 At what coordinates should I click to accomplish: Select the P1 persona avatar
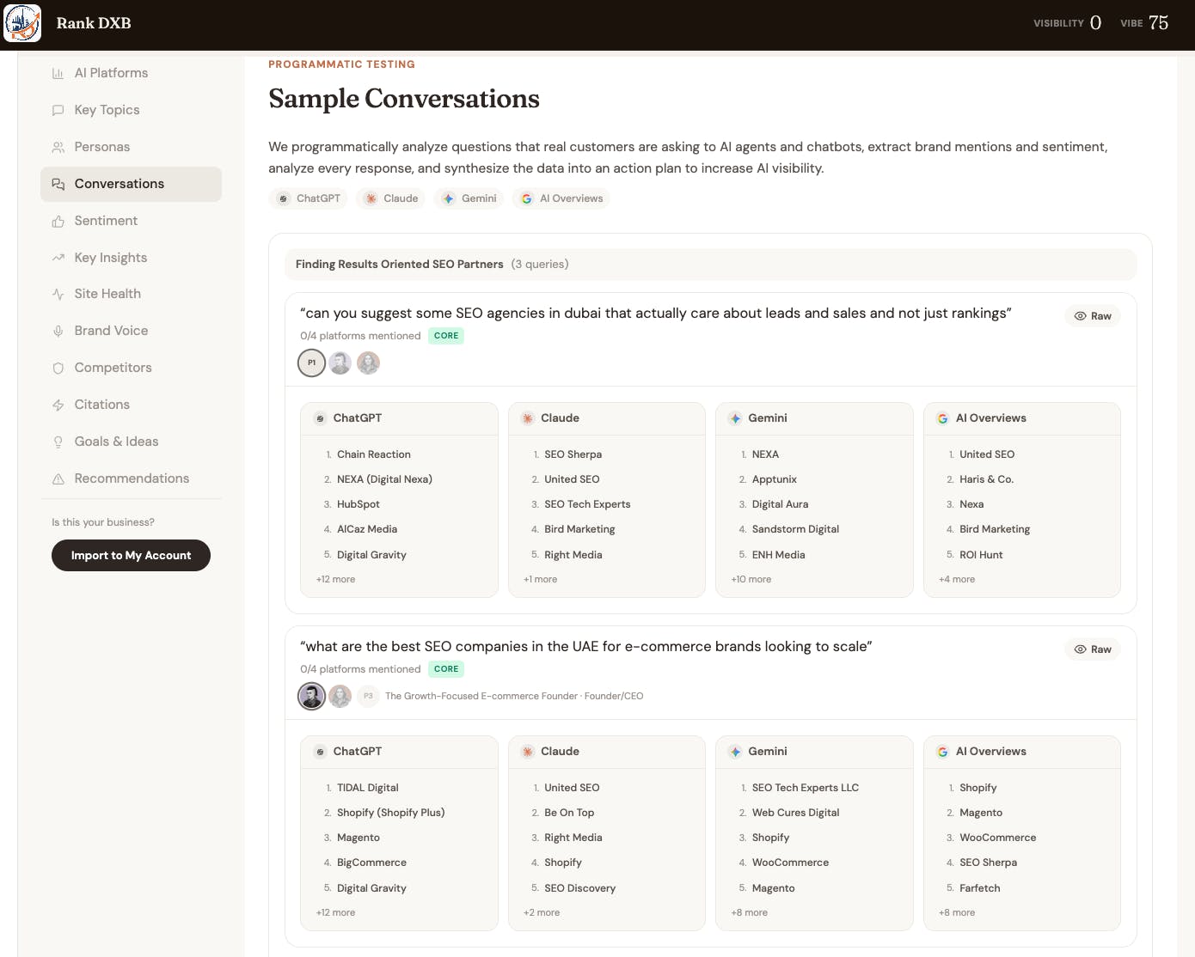pos(311,363)
